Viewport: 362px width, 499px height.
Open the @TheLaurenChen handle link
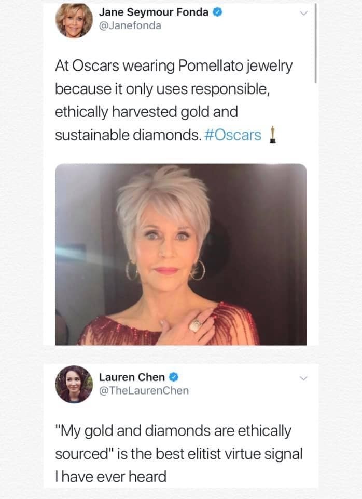[x=144, y=390]
